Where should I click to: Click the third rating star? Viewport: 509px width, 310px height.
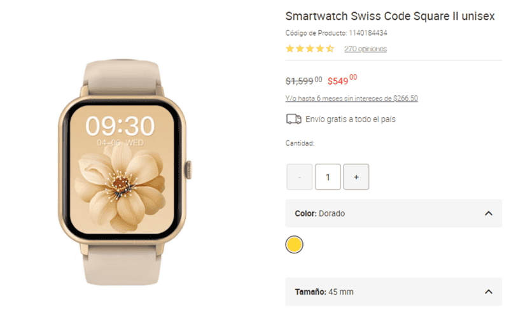(x=310, y=48)
